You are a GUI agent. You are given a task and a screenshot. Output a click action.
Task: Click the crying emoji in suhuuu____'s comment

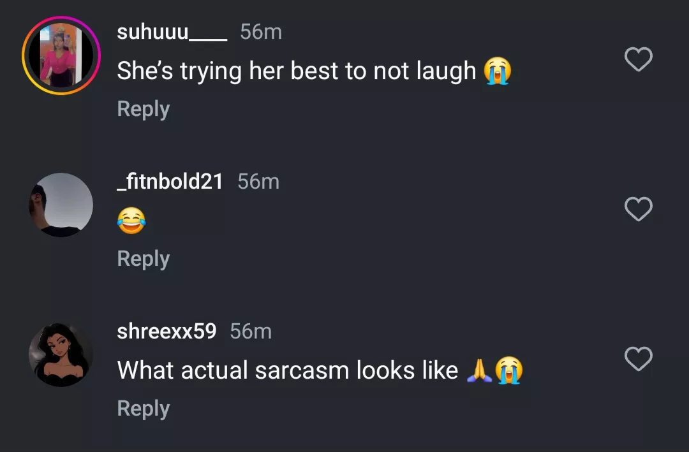pos(497,71)
